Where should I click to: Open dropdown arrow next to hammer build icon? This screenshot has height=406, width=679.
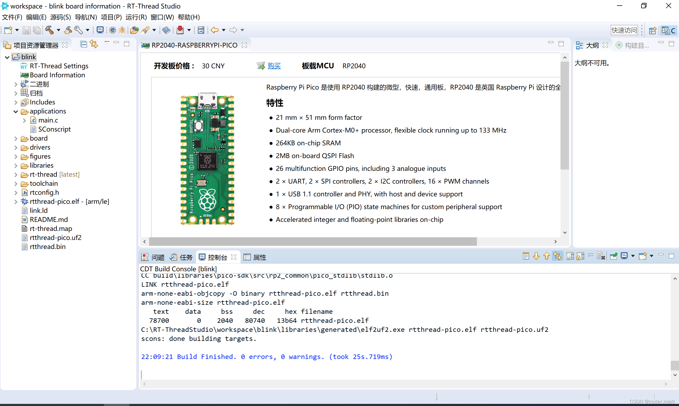pos(58,30)
